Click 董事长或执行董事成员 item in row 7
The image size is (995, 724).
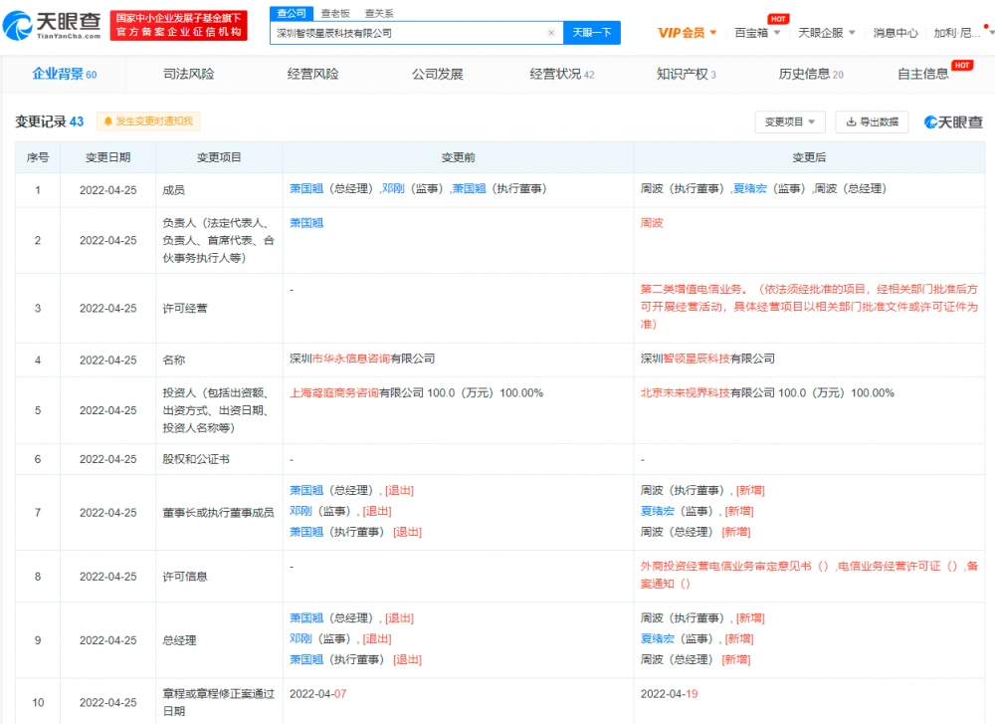(218, 513)
